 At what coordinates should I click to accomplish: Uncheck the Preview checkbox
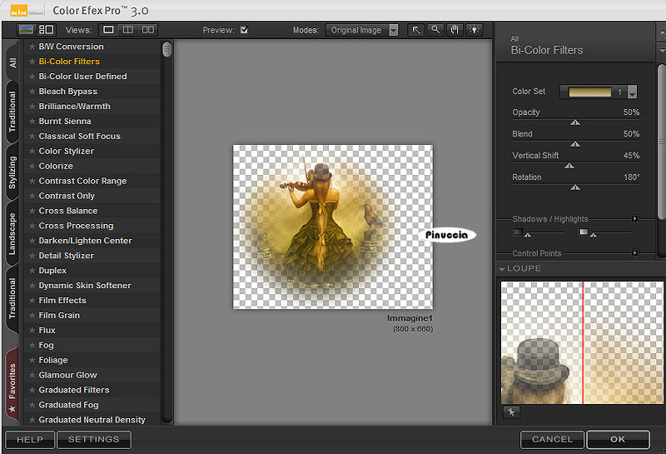(x=244, y=30)
